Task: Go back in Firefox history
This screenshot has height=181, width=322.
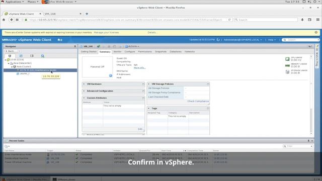Action: coord(12,20)
